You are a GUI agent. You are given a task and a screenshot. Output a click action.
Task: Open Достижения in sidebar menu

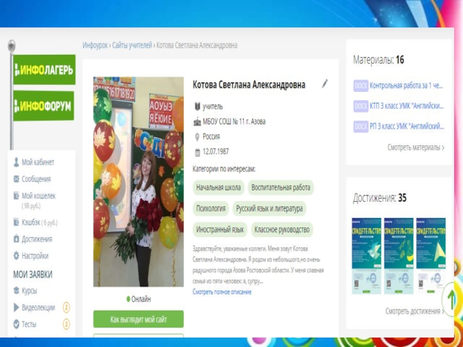point(37,239)
